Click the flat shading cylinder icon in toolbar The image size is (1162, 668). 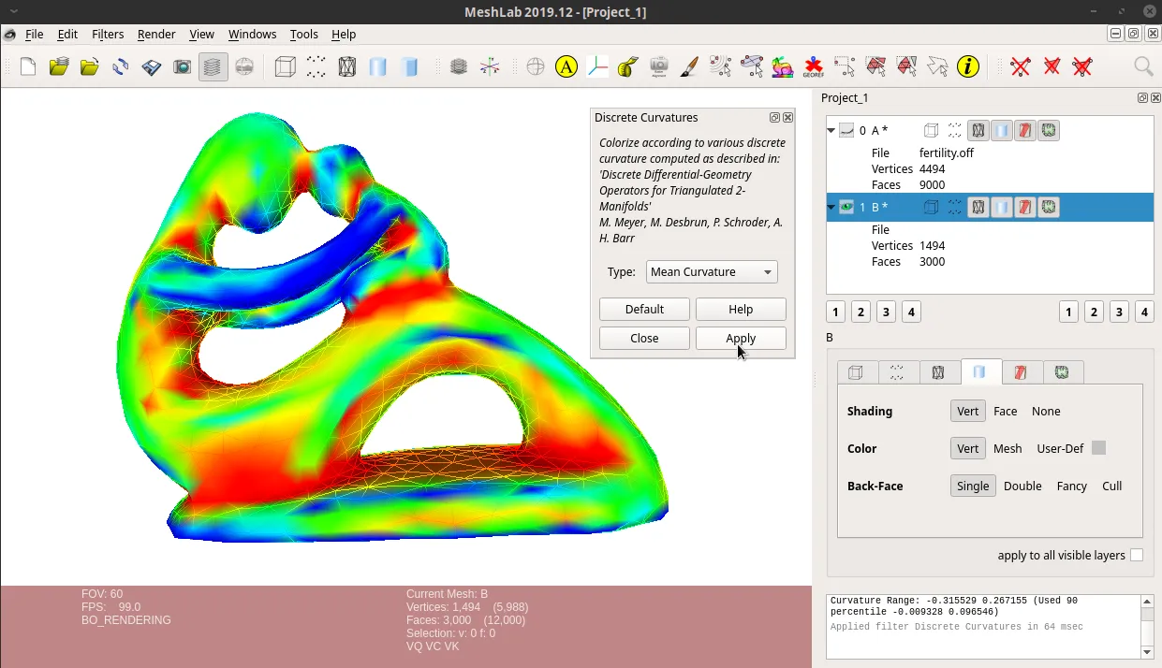click(x=409, y=66)
